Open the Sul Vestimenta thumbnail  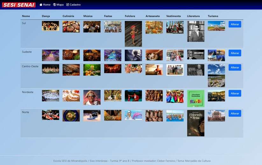point(175,27)
